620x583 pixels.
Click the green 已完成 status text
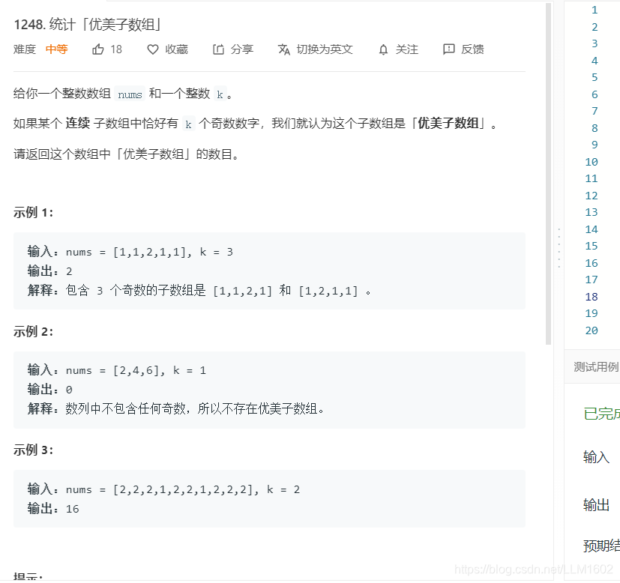pos(601,414)
